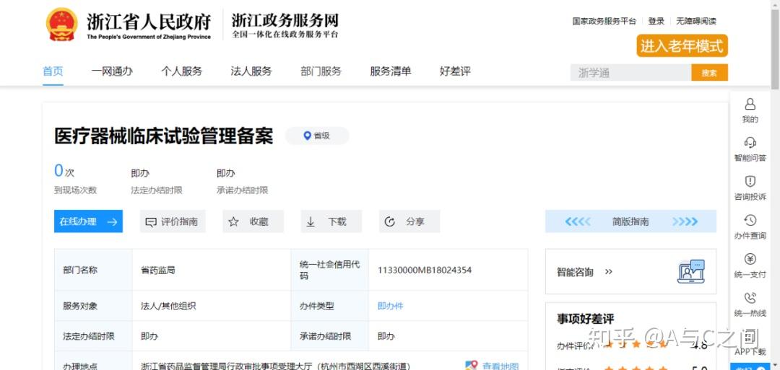Click the 智能咨询 chat illustration icon
The image size is (780, 370).
pyautogui.click(x=691, y=272)
